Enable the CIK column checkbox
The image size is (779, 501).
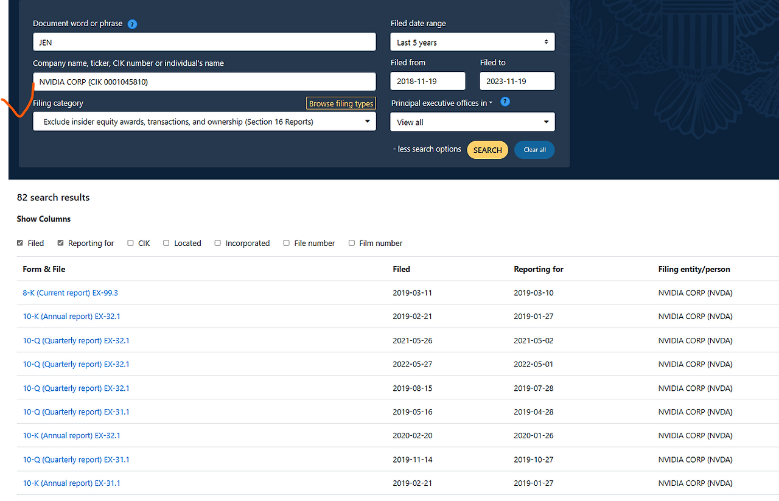tap(130, 243)
